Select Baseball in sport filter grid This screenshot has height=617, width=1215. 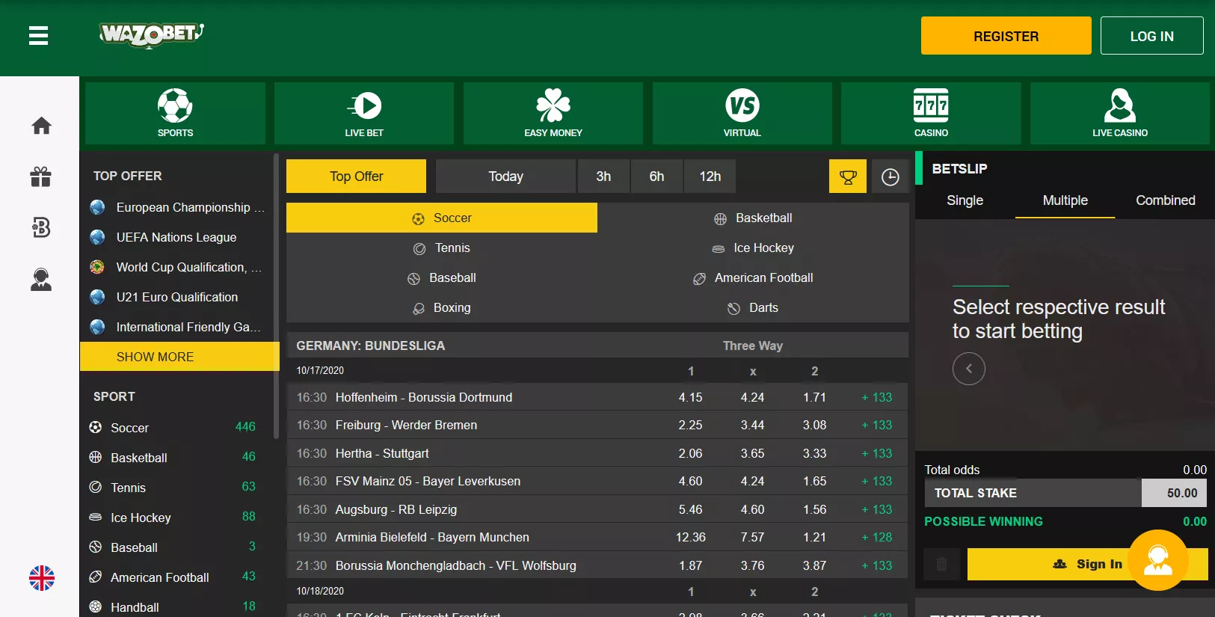(x=442, y=277)
